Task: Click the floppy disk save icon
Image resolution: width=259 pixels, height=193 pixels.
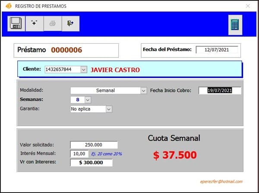Action: [16, 23]
